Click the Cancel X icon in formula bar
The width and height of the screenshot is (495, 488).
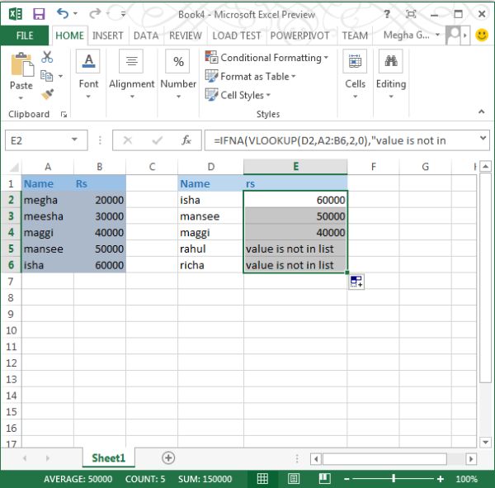click(128, 140)
